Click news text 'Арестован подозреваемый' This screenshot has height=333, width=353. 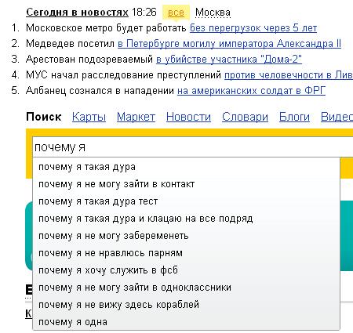tap(89, 60)
